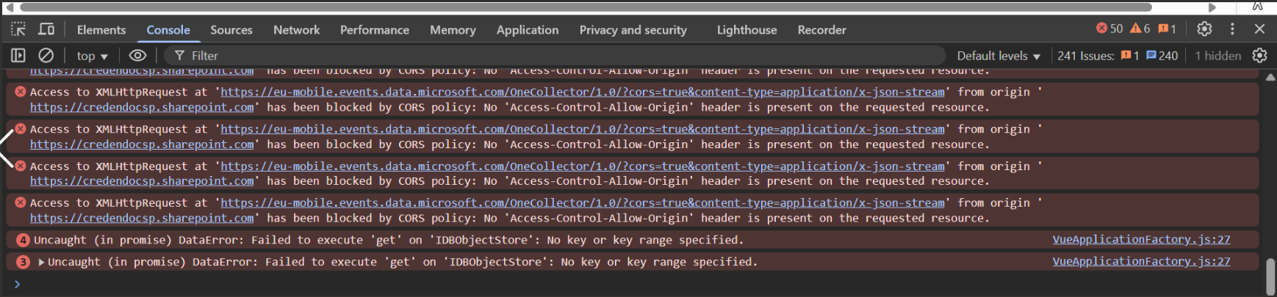Expand the grouped Uncaught DataError message
The width and height of the screenshot is (1277, 297).
pyautogui.click(x=41, y=262)
